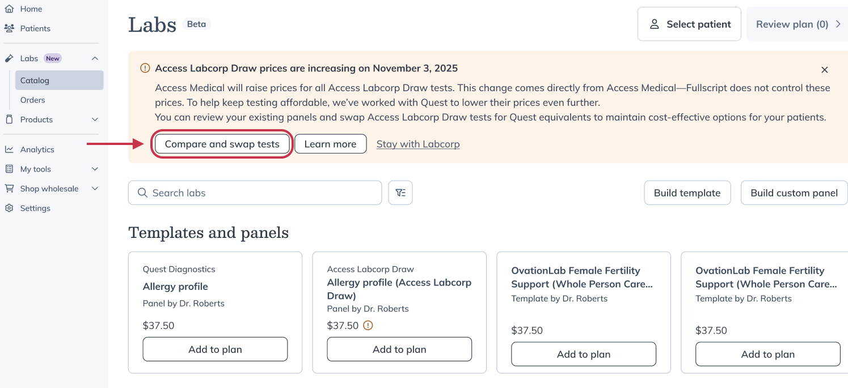Follow the Stay with Labcorp link
The width and height of the screenshot is (848, 388).
tap(418, 144)
